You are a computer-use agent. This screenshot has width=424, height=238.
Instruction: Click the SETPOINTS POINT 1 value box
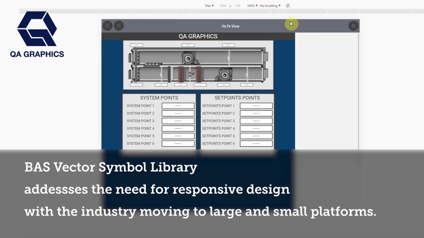pyautogui.click(x=256, y=106)
